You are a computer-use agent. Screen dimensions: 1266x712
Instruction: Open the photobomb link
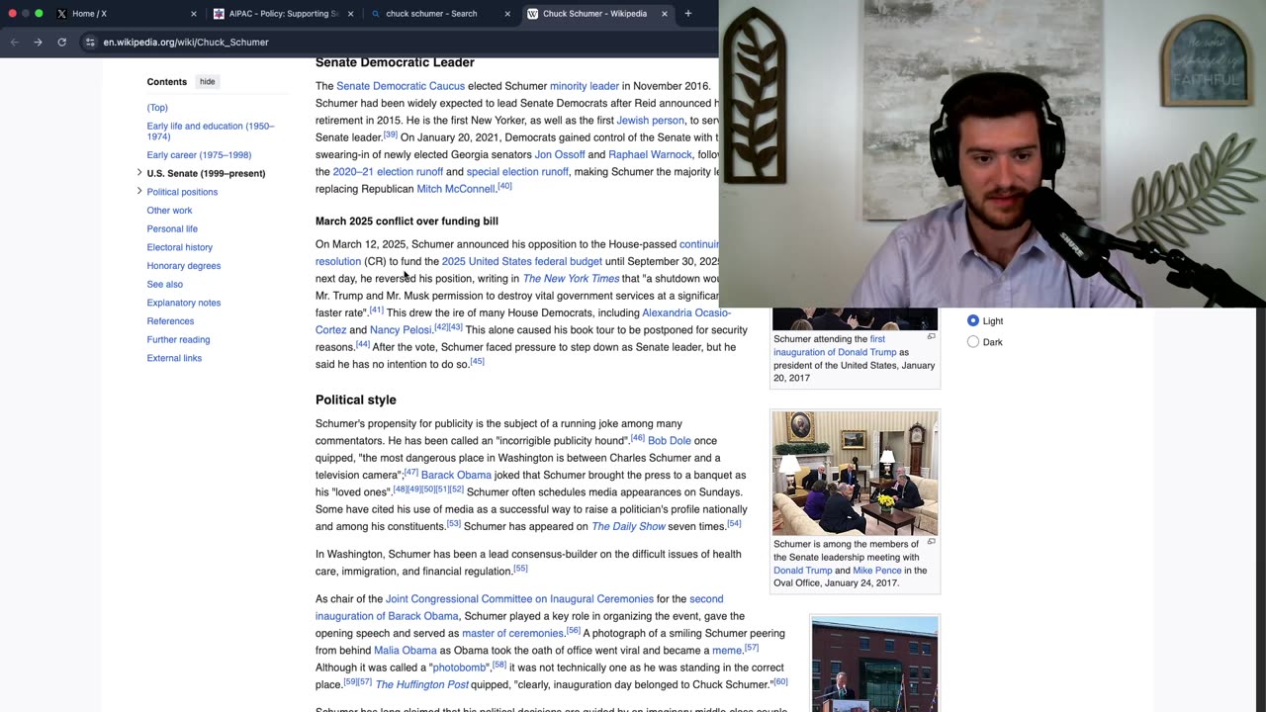460,667
